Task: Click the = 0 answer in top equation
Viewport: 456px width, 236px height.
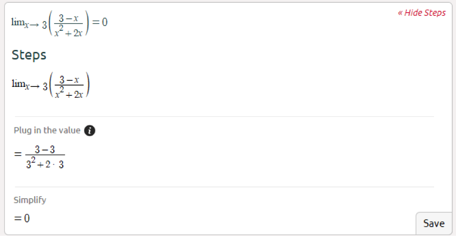Action: click(x=99, y=22)
